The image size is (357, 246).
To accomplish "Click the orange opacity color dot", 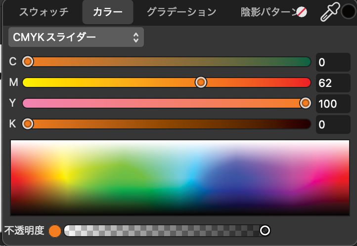I will pos(55,231).
